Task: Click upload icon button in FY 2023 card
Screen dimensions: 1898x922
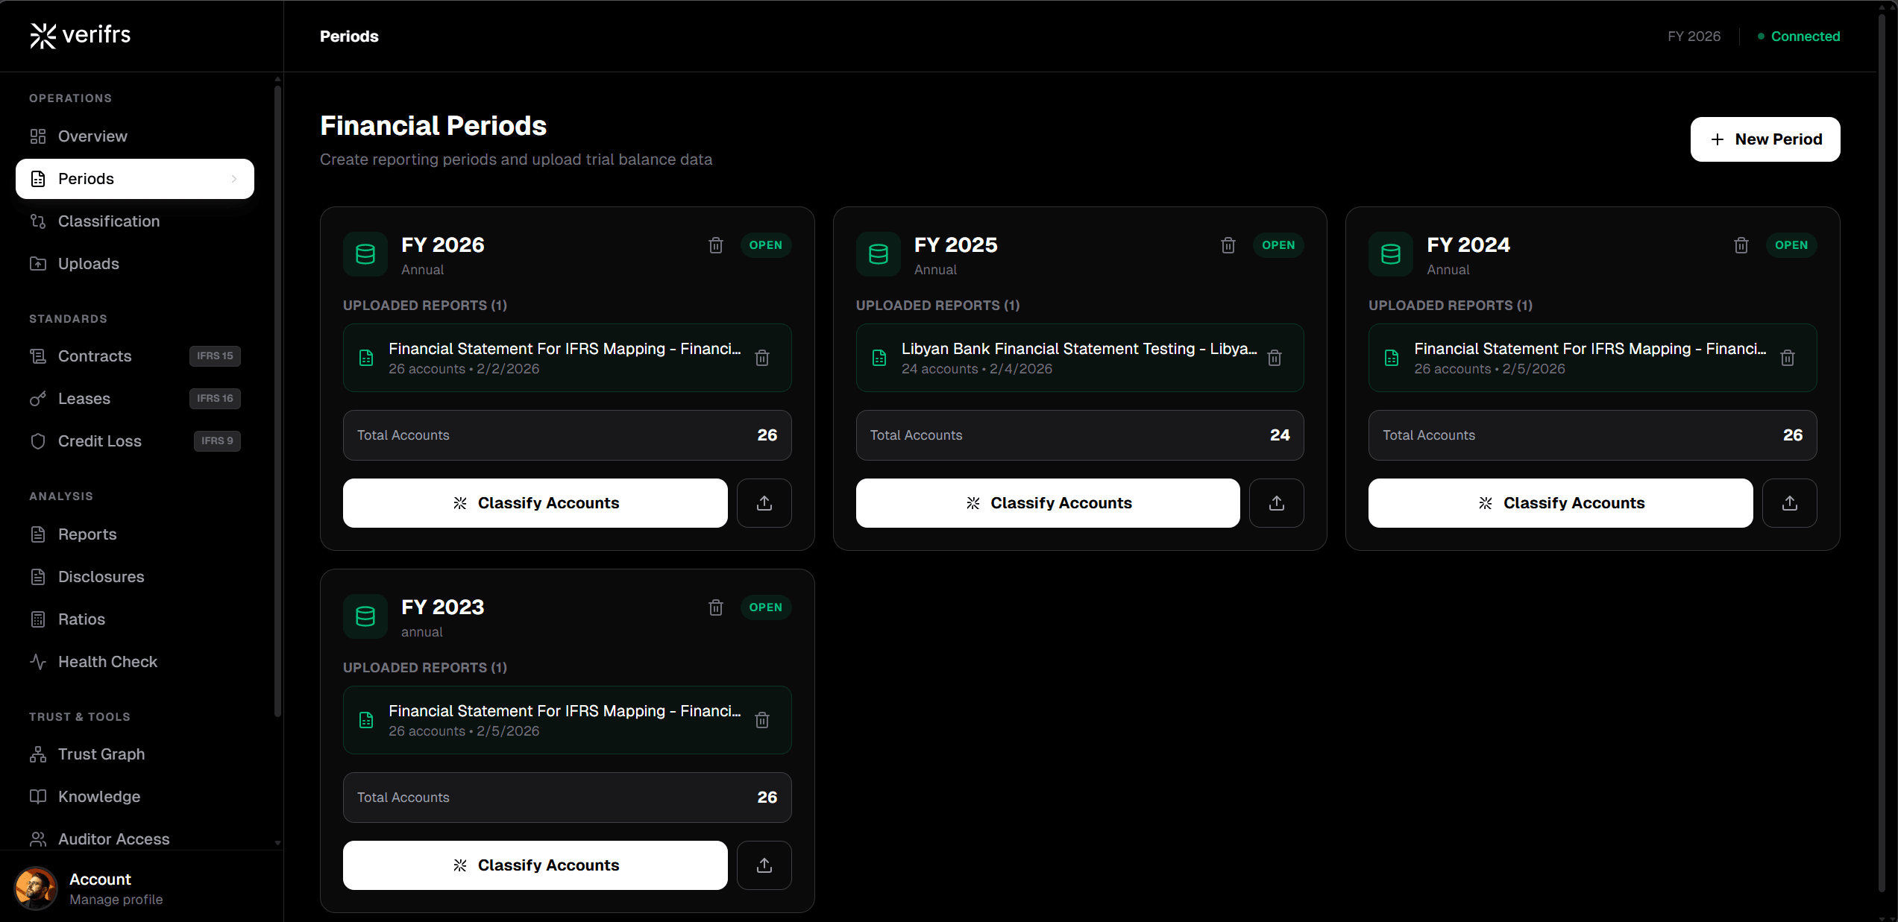Action: (764, 865)
